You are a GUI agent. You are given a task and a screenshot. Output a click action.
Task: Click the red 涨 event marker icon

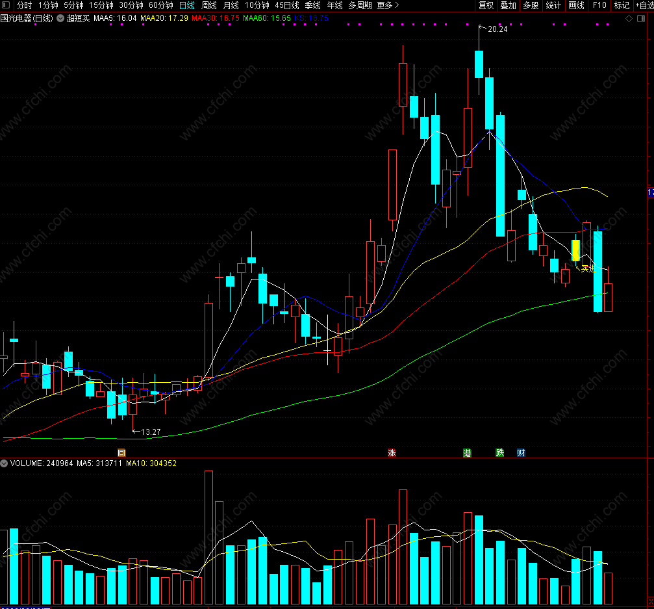click(392, 453)
